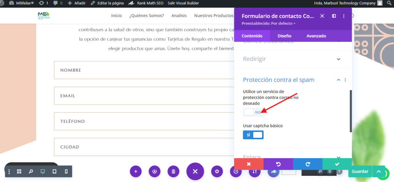This screenshot has width=394, height=182.
Task: Click the Guardar button
Action: coord(360,172)
